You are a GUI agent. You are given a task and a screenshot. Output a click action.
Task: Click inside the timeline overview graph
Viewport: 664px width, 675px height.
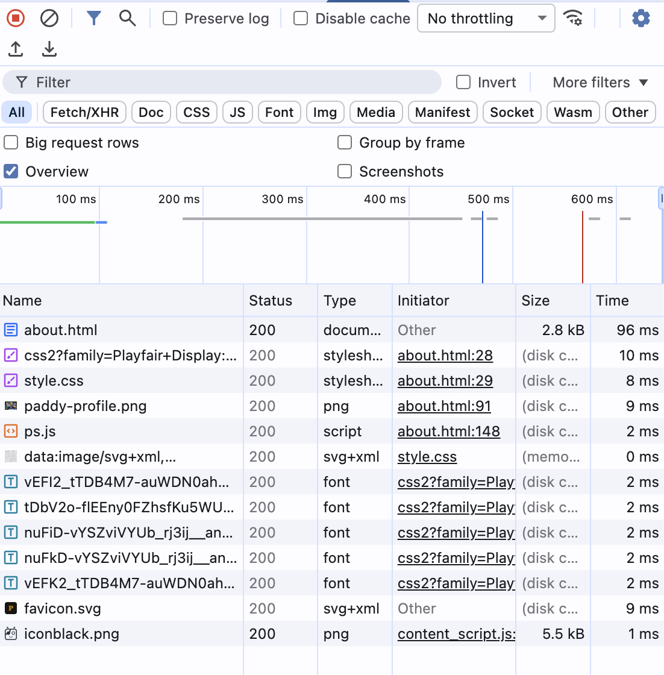tap(331, 253)
